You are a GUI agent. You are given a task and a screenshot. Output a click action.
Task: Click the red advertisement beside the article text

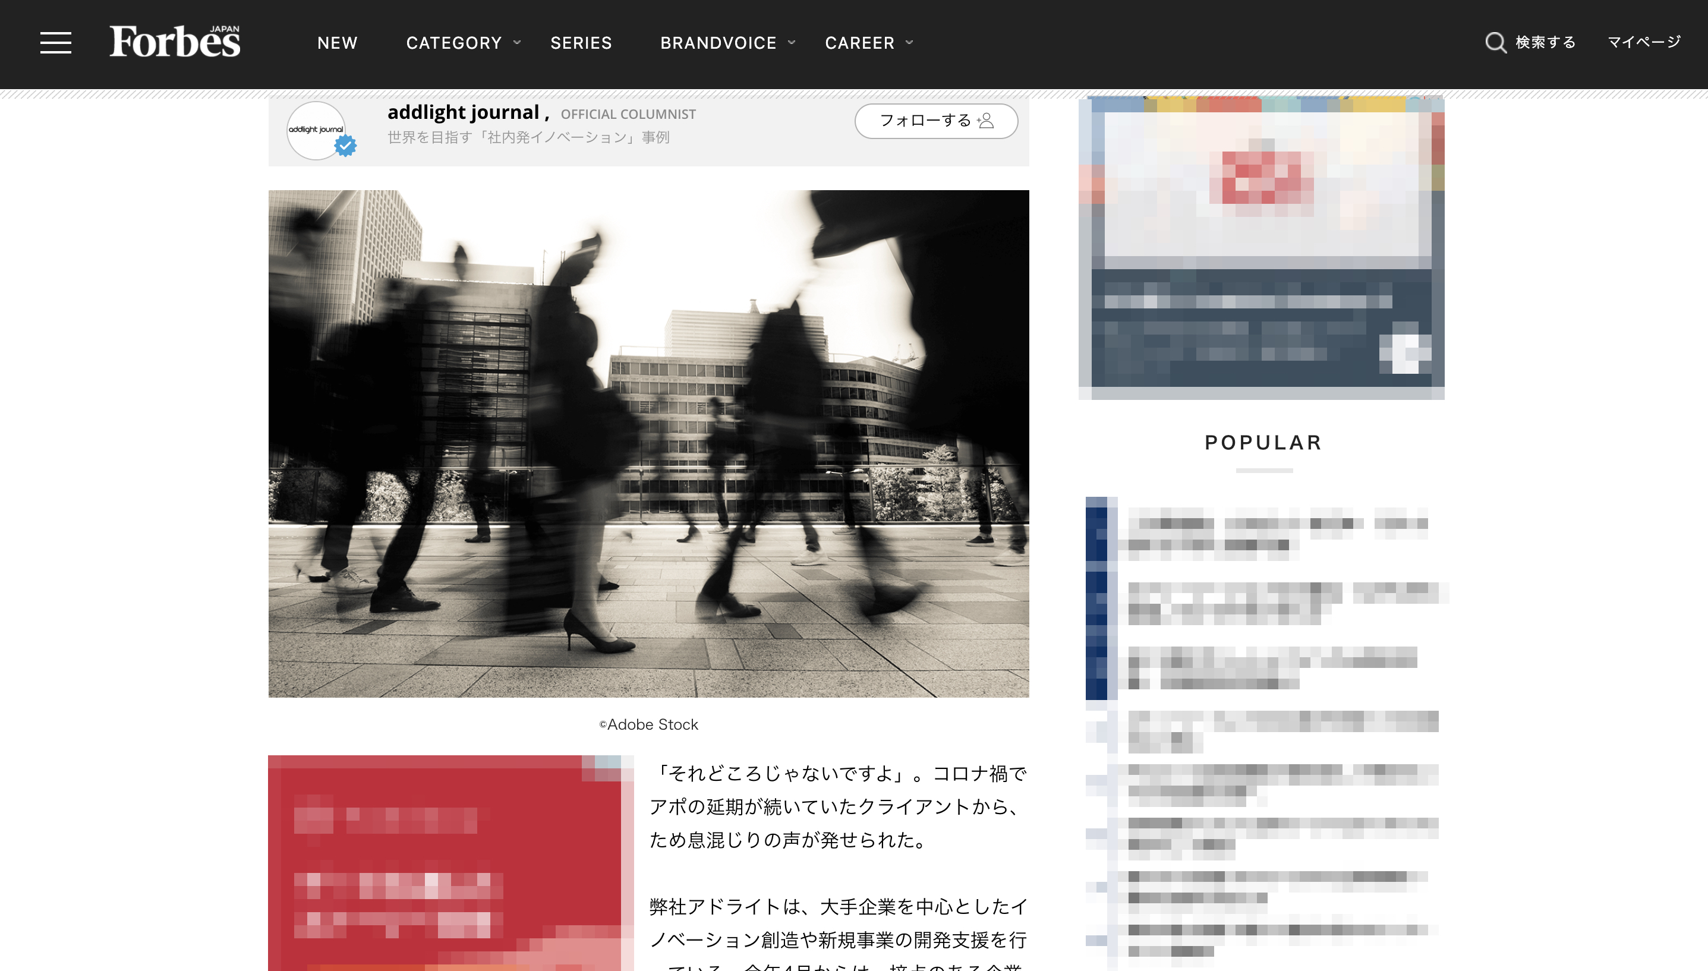451,863
